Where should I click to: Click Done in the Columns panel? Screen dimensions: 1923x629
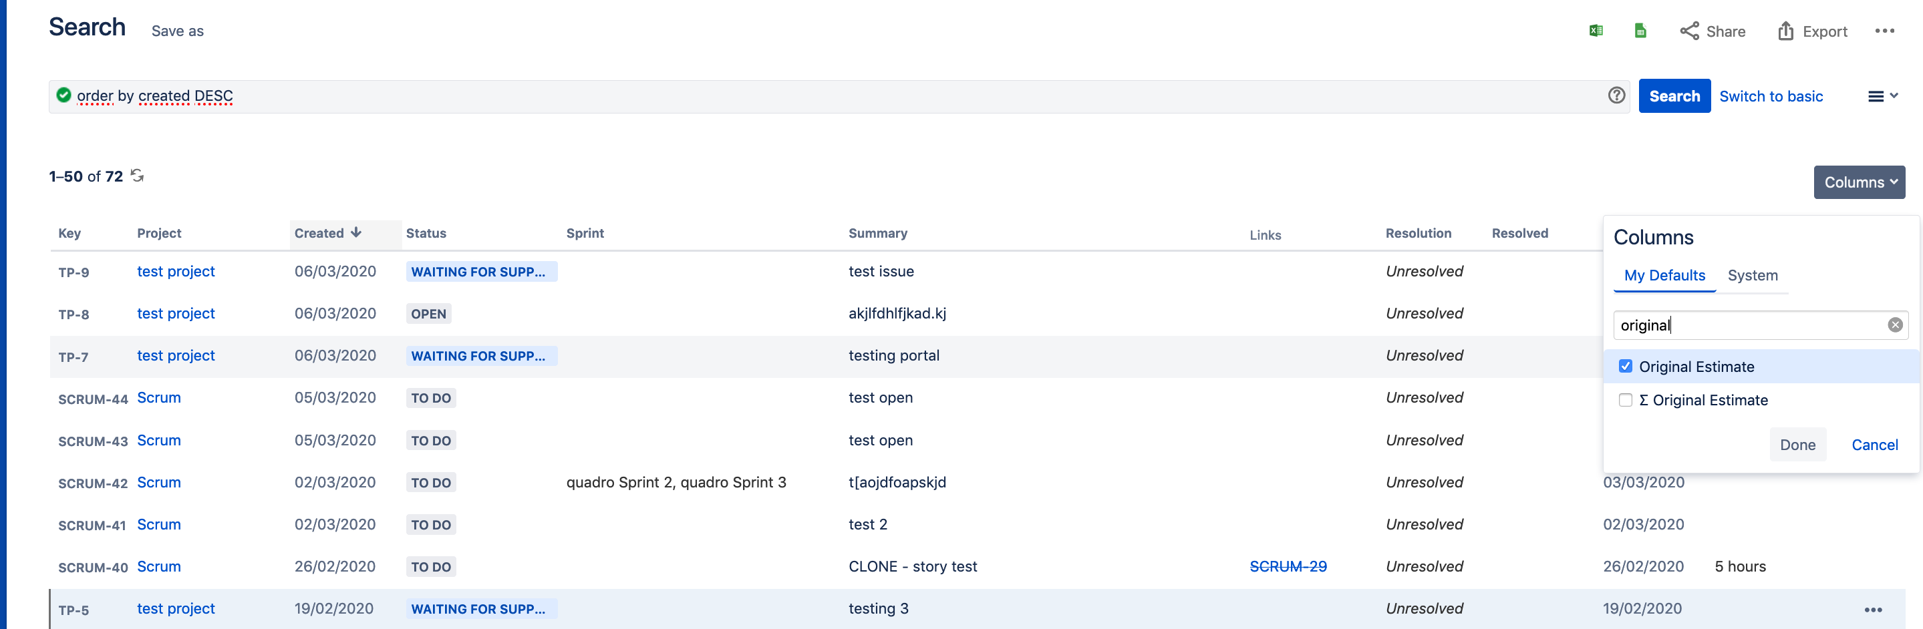point(1797,444)
